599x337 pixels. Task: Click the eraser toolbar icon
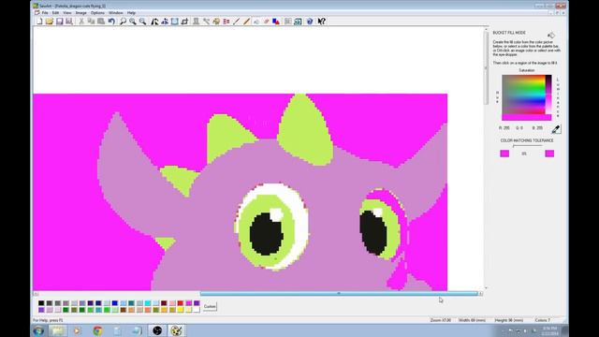tap(266, 22)
